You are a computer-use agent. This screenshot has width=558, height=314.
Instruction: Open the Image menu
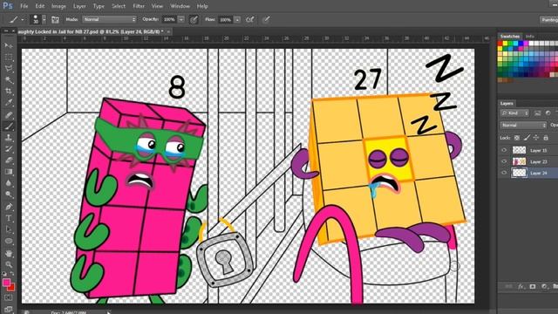(x=58, y=6)
